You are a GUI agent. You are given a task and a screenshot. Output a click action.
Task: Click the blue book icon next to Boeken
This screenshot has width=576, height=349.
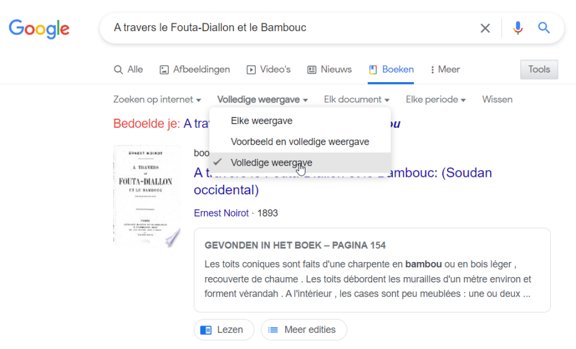[x=372, y=69]
